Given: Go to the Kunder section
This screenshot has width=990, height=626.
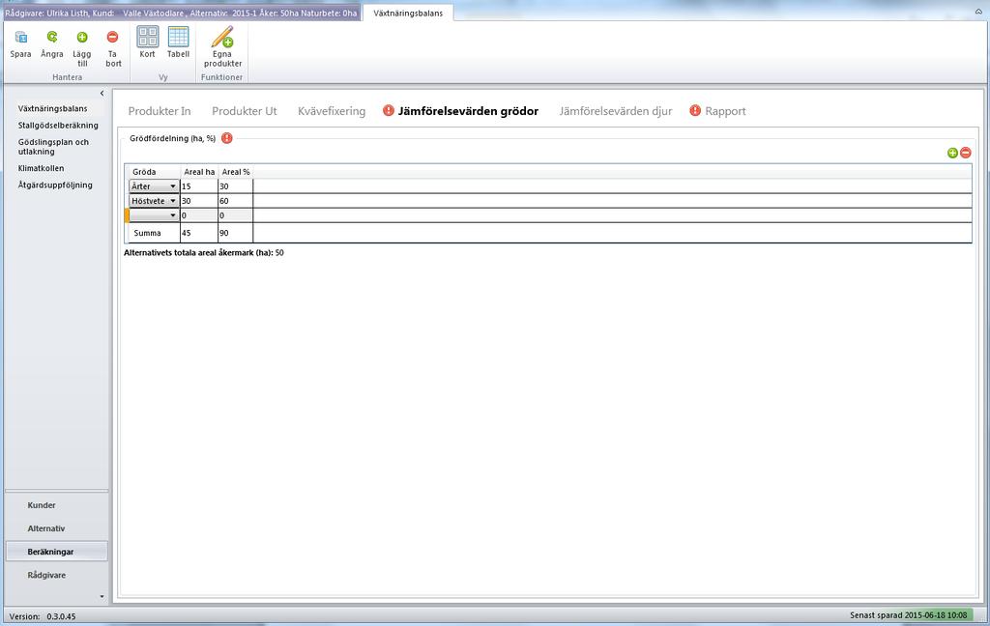Looking at the screenshot, I should pyautogui.click(x=42, y=505).
